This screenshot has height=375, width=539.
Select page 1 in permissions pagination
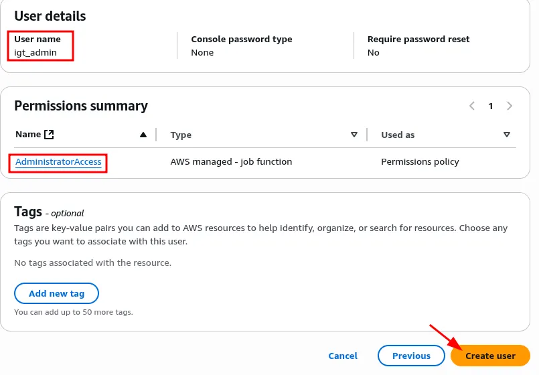pos(491,106)
